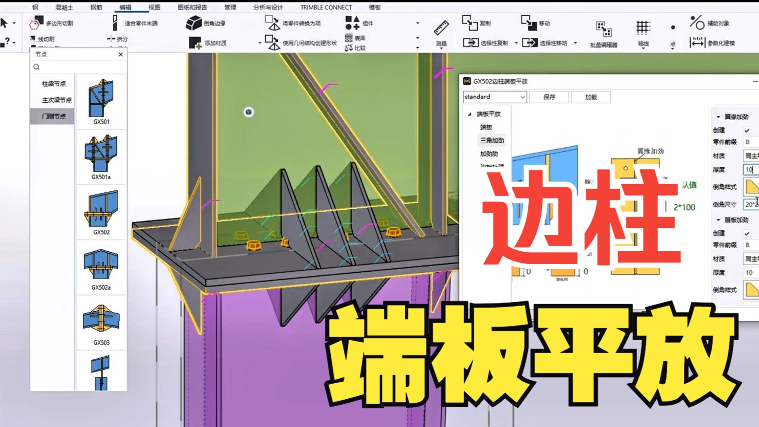This screenshot has width=759, height=427.
Task: Open 材质 dropdown under 翼缘加劲
Action: pyautogui.click(x=751, y=156)
